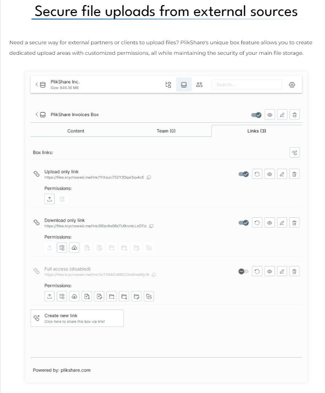
Task: Toggle create-folder permission on Download only link
Action: [x=112, y=247]
